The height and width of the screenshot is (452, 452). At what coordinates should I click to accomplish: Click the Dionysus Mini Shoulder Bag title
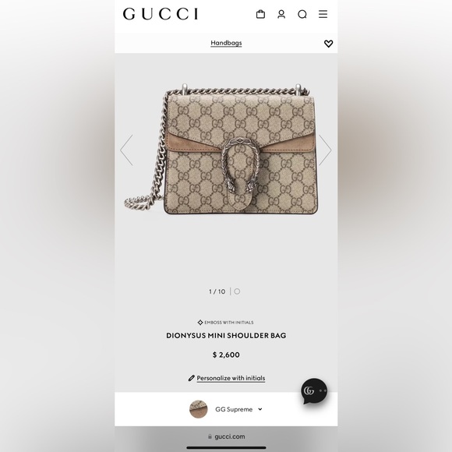point(226,336)
